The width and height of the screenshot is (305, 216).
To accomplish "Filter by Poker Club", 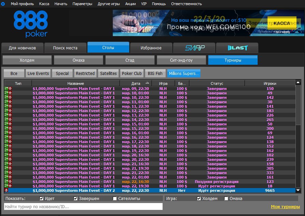I will (x=132, y=74).
